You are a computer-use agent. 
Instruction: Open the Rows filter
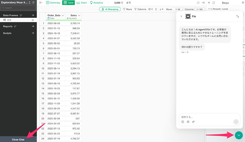(127, 9)
